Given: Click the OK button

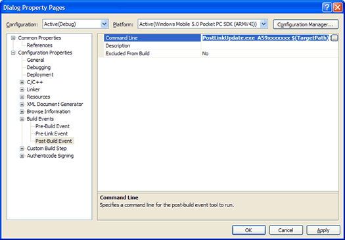Looking at the screenshot, I should tap(248, 230).
